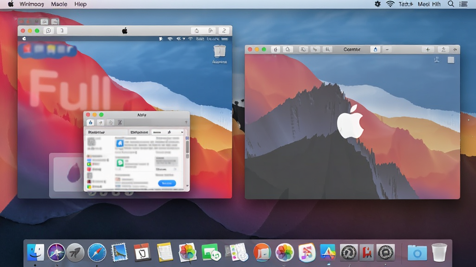Click the arrow toolbar icon in Aiify window
Image resolution: width=476 pixels, height=267 pixels.
[x=100, y=122]
